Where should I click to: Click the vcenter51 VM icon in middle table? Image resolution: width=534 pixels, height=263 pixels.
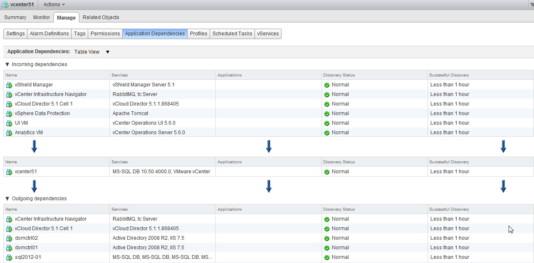(9, 172)
